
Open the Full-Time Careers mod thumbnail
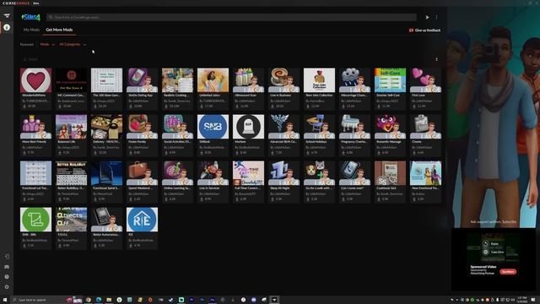pos(248,173)
